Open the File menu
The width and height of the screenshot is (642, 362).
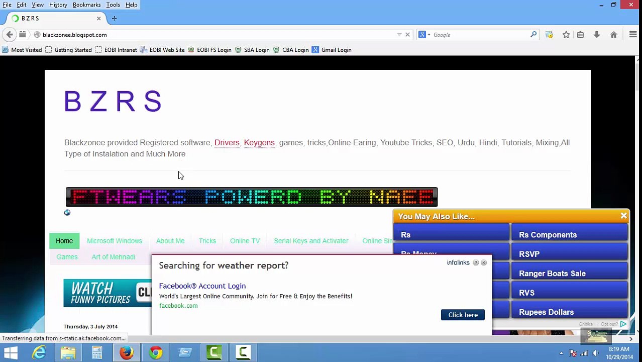click(x=7, y=5)
